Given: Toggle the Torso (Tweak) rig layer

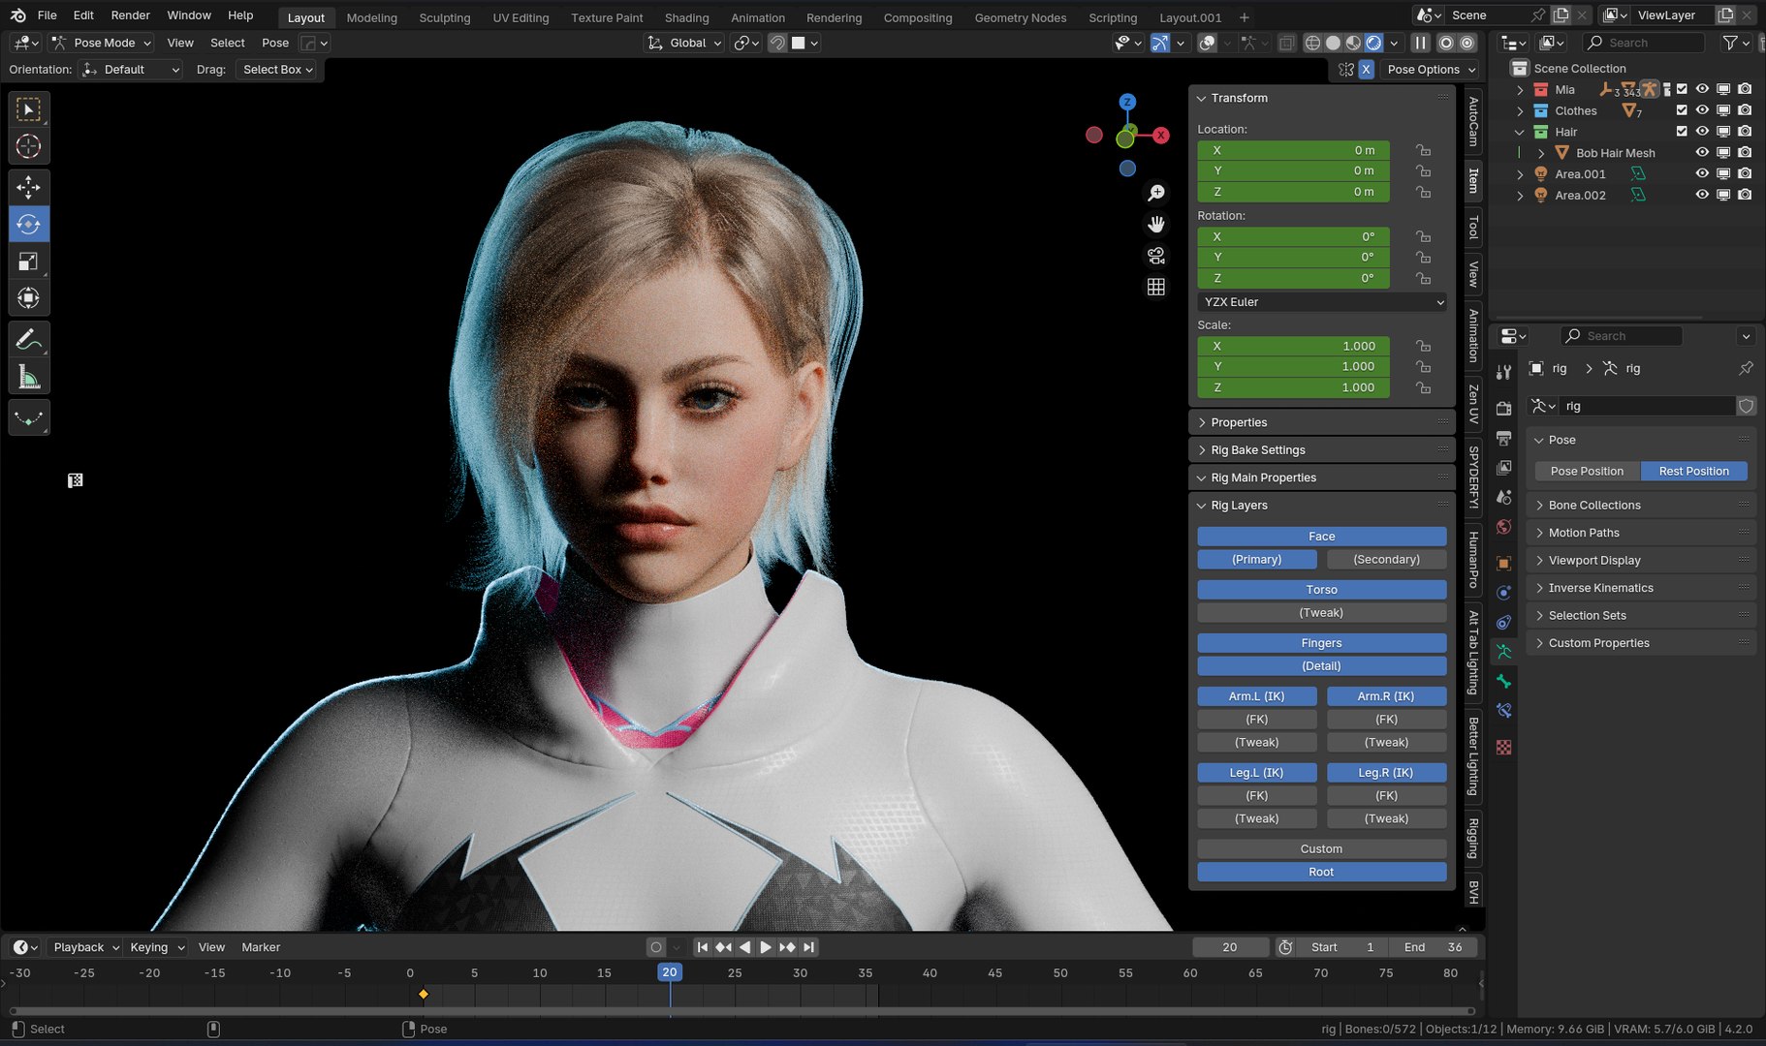Looking at the screenshot, I should (1322, 613).
